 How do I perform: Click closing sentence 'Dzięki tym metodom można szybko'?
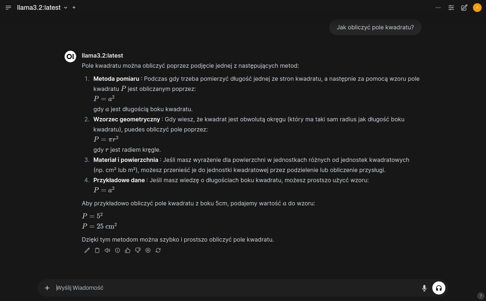click(131, 239)
